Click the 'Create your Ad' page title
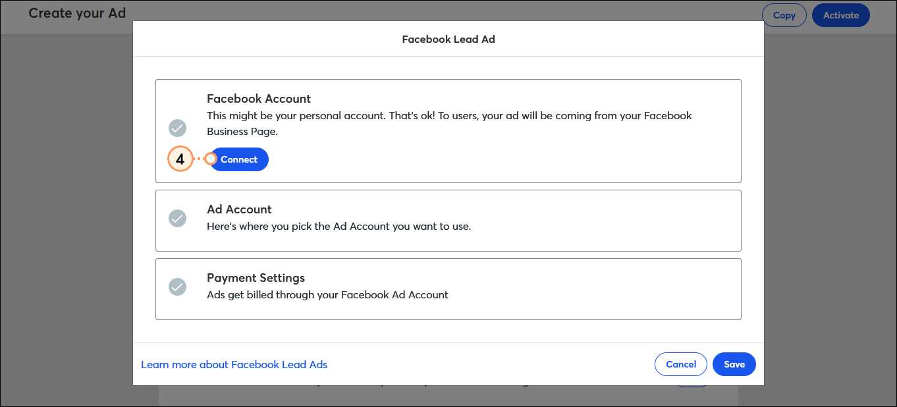The image size is (897, 407). [x=77, y=13]
